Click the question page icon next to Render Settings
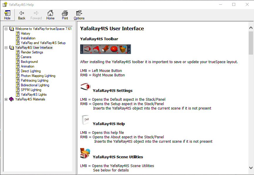Viewport: 254px width, 175px height. pyautogui.click(x=18, y=52)
